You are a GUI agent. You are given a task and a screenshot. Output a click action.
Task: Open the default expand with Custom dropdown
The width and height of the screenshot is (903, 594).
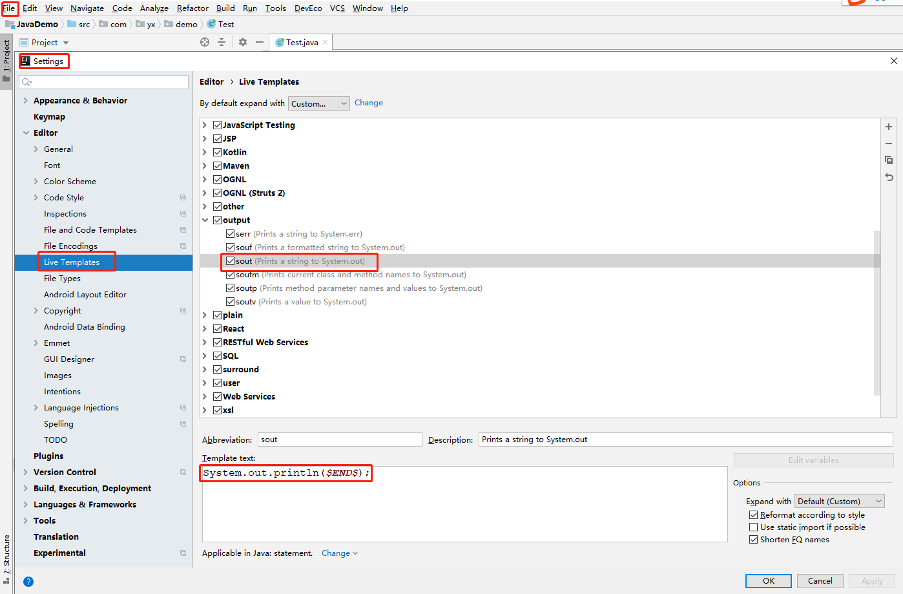(x=319, y=103)
